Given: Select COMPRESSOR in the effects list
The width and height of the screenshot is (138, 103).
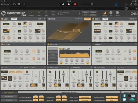Looking at the screenshot, I should pos(53,51).
